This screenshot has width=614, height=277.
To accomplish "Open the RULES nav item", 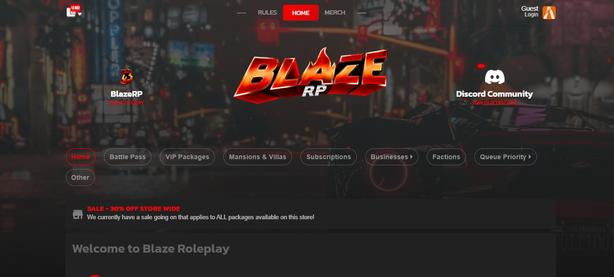I will point(268,13).
